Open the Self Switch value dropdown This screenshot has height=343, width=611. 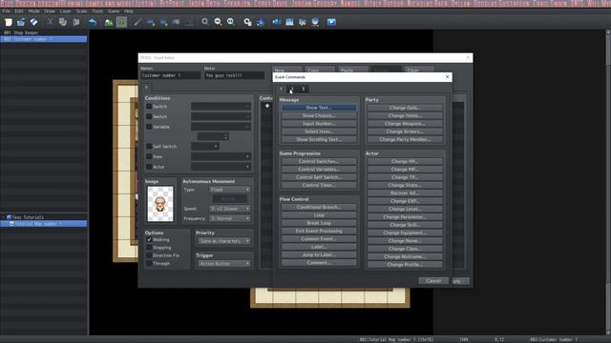pos(205,146)
